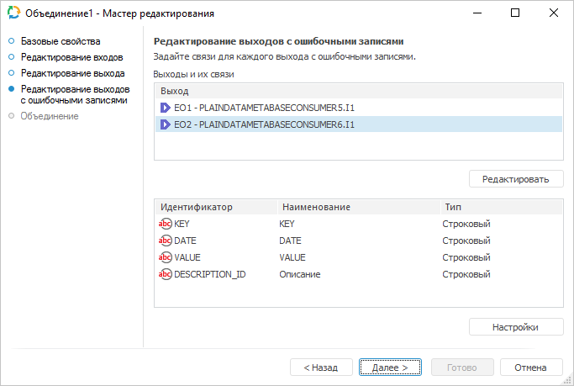Click the string type icon for KEY
The image size is (574, 386).
point(165,224)
